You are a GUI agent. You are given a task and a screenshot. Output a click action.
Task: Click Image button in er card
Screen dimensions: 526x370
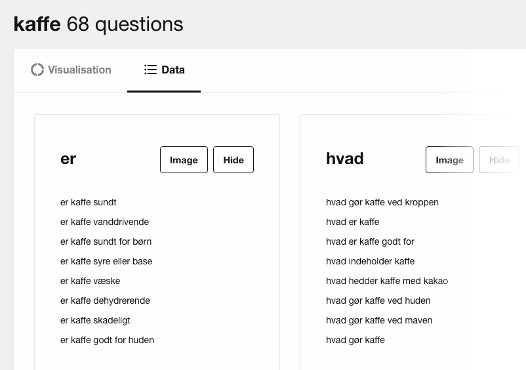[x=184, y=160]
